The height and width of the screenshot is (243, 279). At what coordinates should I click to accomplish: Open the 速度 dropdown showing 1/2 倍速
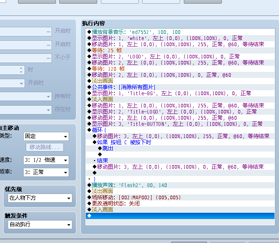coord(46,160)
